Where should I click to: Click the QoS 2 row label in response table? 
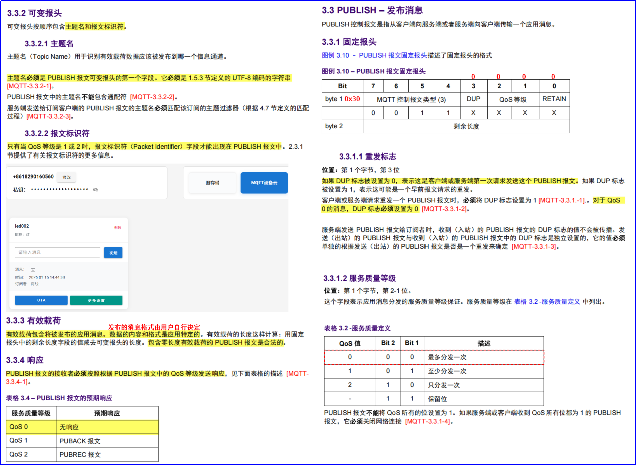pyautogui.click(x=31, y=454)
